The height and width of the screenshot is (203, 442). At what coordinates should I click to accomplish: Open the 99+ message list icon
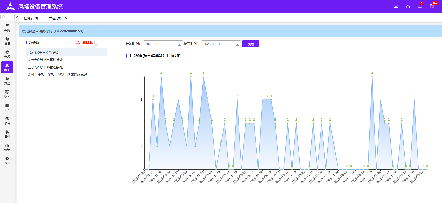tap(432, 6)
